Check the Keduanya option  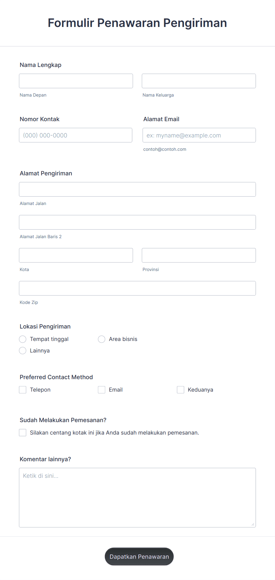pos(180,390)
